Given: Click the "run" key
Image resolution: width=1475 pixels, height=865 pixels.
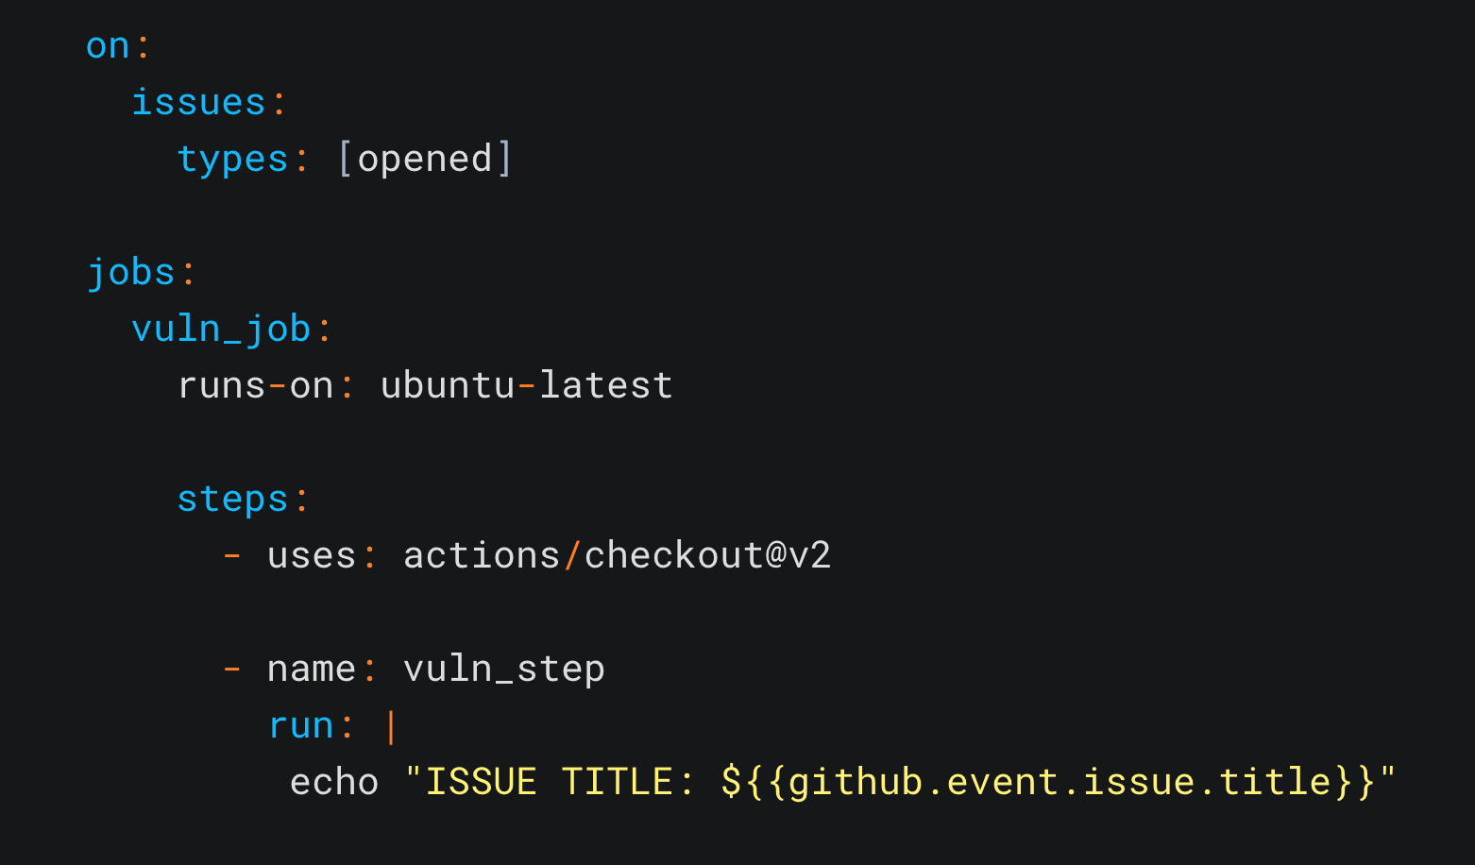Looking at the screenshot, I should tap(300, 726).
